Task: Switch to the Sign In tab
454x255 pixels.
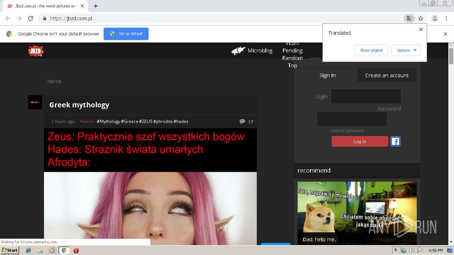Action: pyautogui.click(x=327, y=75)
